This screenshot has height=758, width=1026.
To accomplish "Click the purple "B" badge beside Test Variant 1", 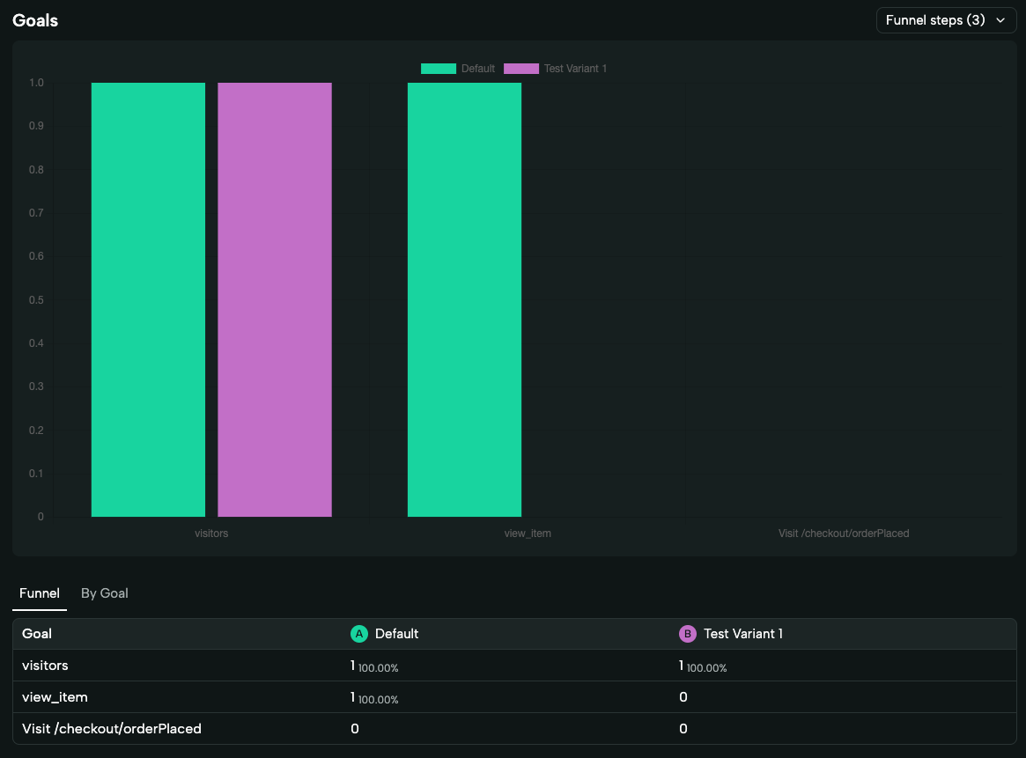I will 687,634.
